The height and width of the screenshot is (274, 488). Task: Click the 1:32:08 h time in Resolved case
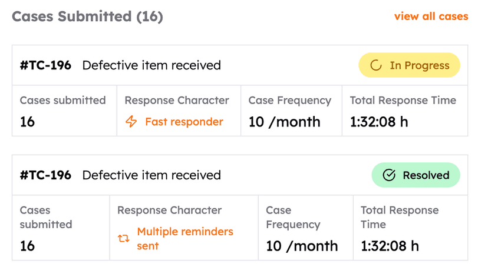pos(390,246)
